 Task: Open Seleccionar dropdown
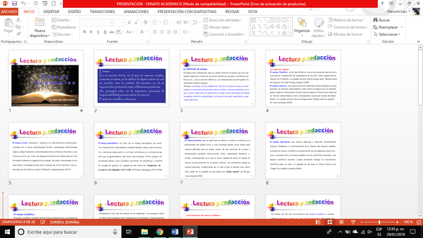(387, 34)
